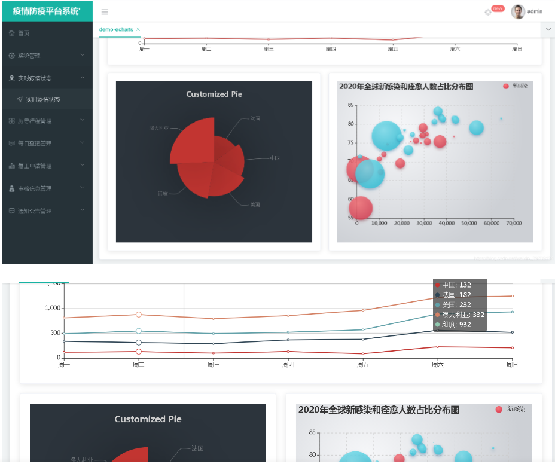Expand the 复工申请管理 chevron

[83, 165]
